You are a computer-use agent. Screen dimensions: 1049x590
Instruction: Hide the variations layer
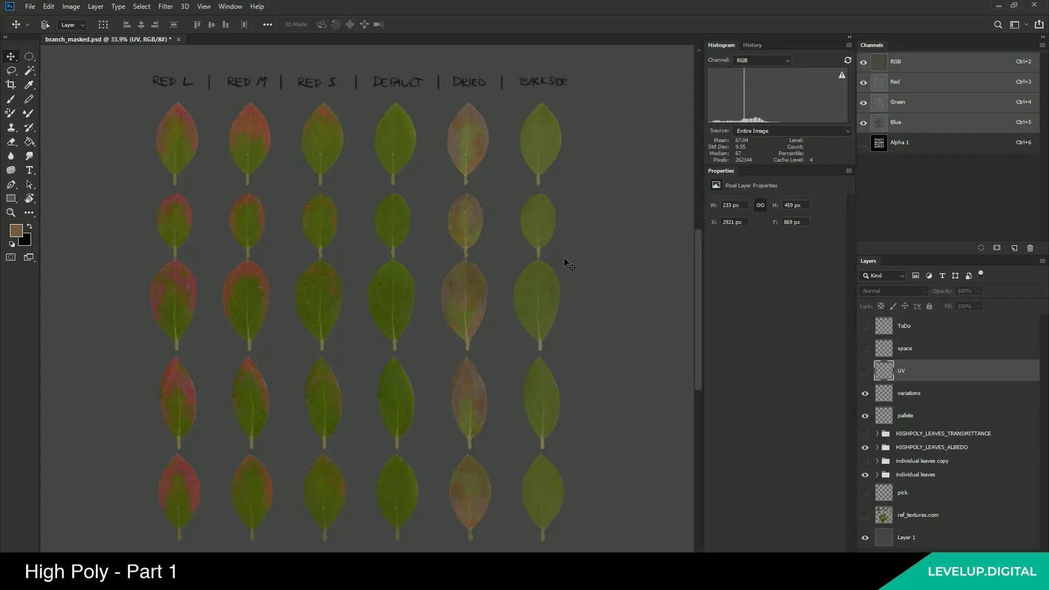pos(865,393)
